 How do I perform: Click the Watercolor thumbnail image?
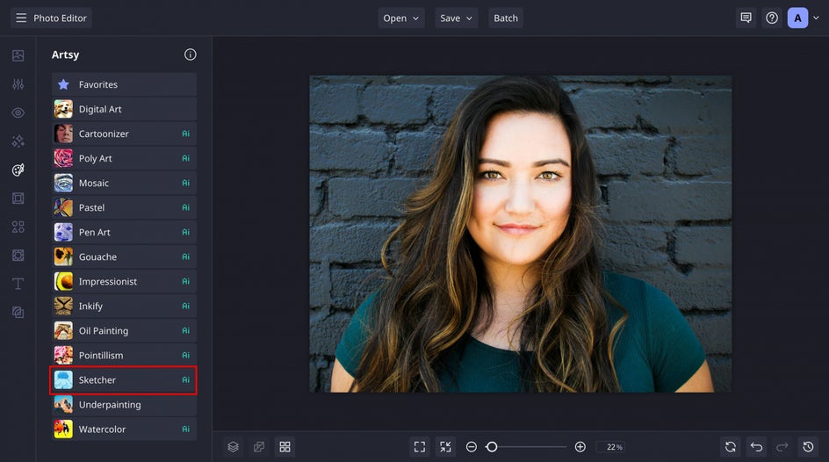[x=63, y=430]
